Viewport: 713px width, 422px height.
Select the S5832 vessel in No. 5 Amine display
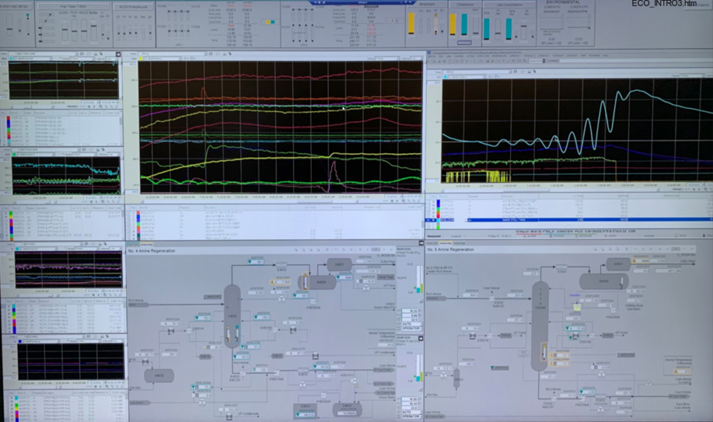(x=457, y=378)
